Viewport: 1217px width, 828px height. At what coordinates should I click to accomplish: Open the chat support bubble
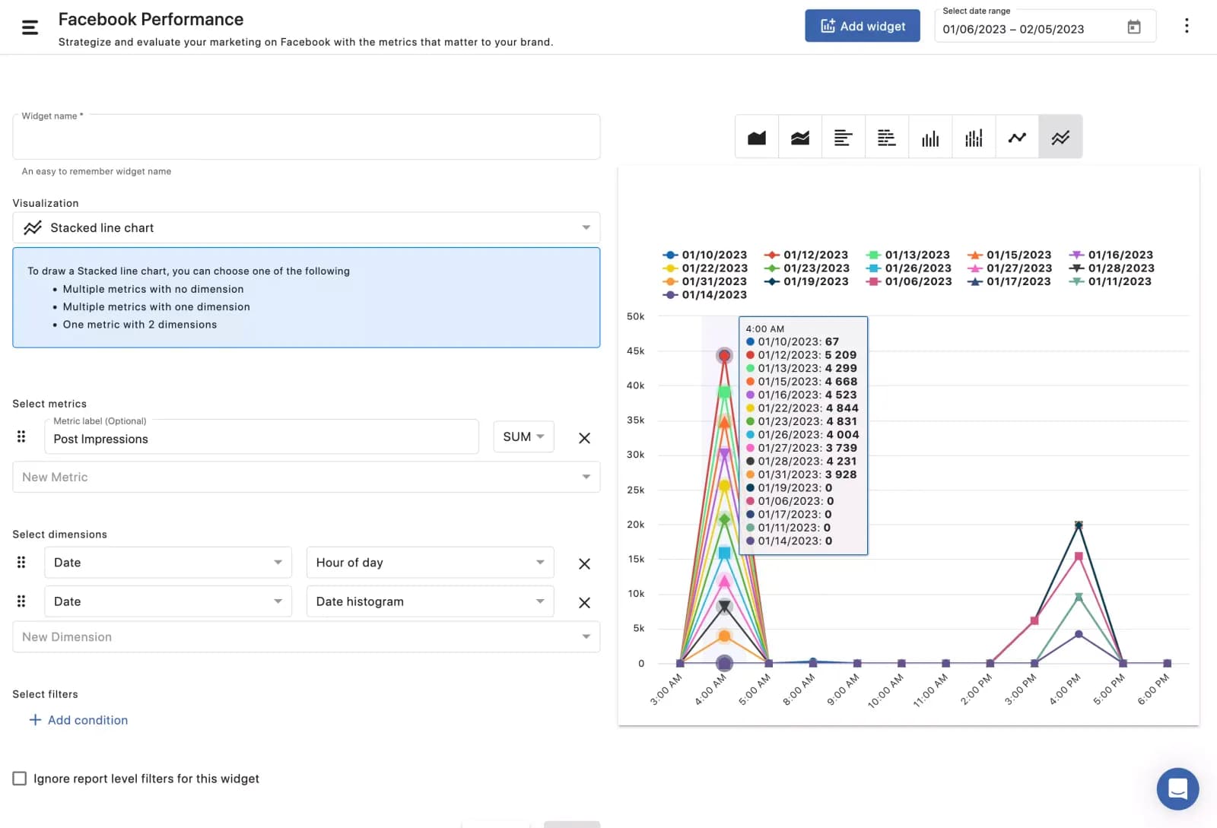(x=1177, y=788)
